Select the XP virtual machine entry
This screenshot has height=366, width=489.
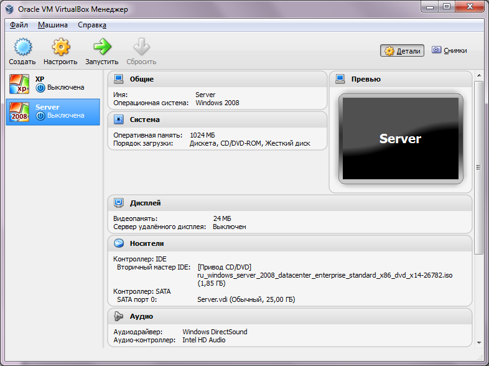pos(53,84)
